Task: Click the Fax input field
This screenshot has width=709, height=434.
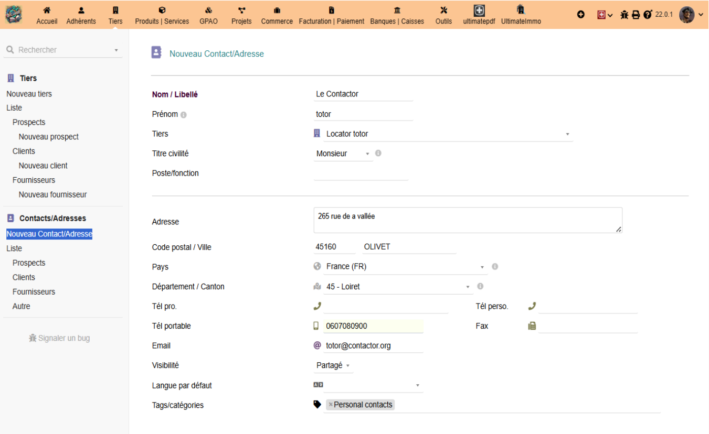Action: [x=588, y=326]
